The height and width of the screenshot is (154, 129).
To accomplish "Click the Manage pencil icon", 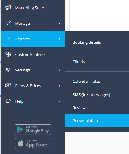I will (8, 23).
